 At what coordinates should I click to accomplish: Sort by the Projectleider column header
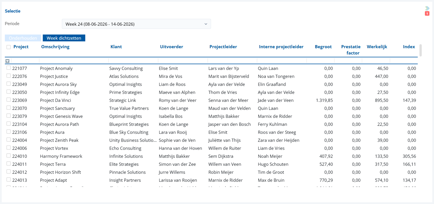pyautogui.click(x=223, y=47)
